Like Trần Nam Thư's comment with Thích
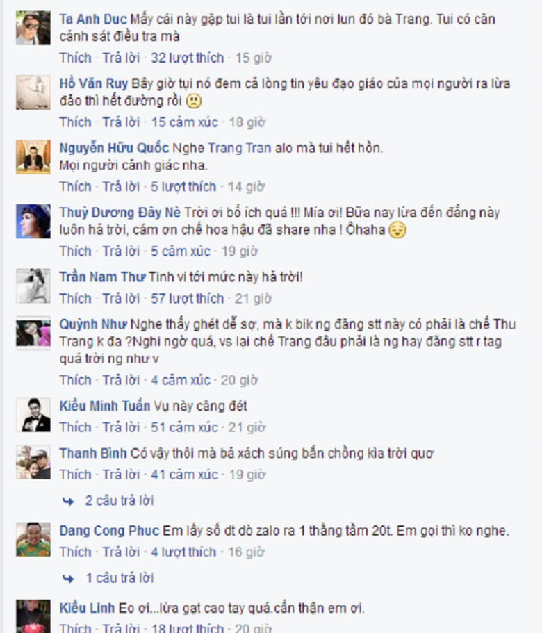This screenshot has width=542, height=633. [x=76, y=298]
